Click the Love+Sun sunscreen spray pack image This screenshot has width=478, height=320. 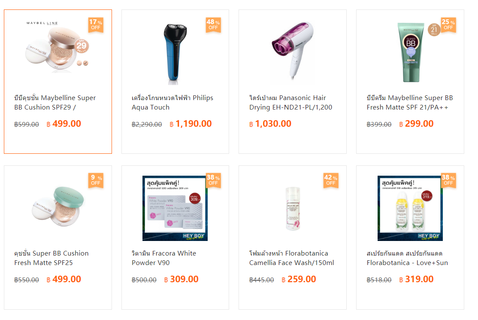click(410, 208)
